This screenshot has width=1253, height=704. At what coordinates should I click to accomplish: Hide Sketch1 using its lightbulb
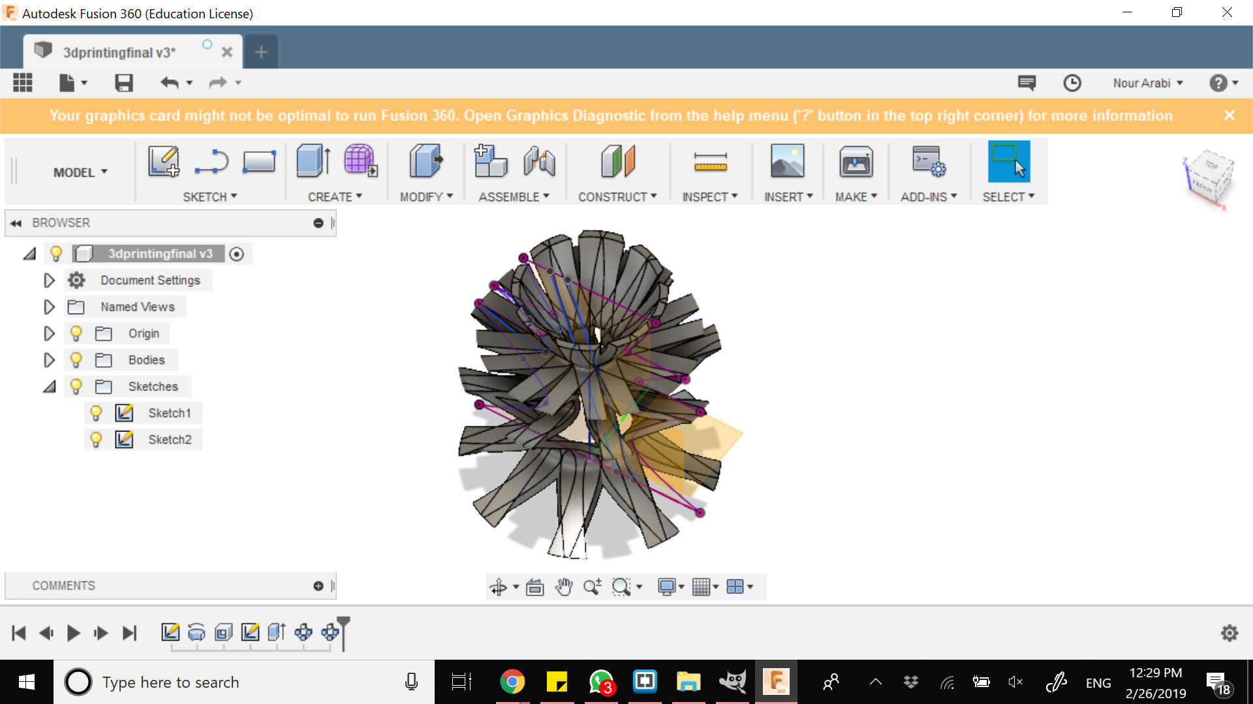click(x=96, y=413)
